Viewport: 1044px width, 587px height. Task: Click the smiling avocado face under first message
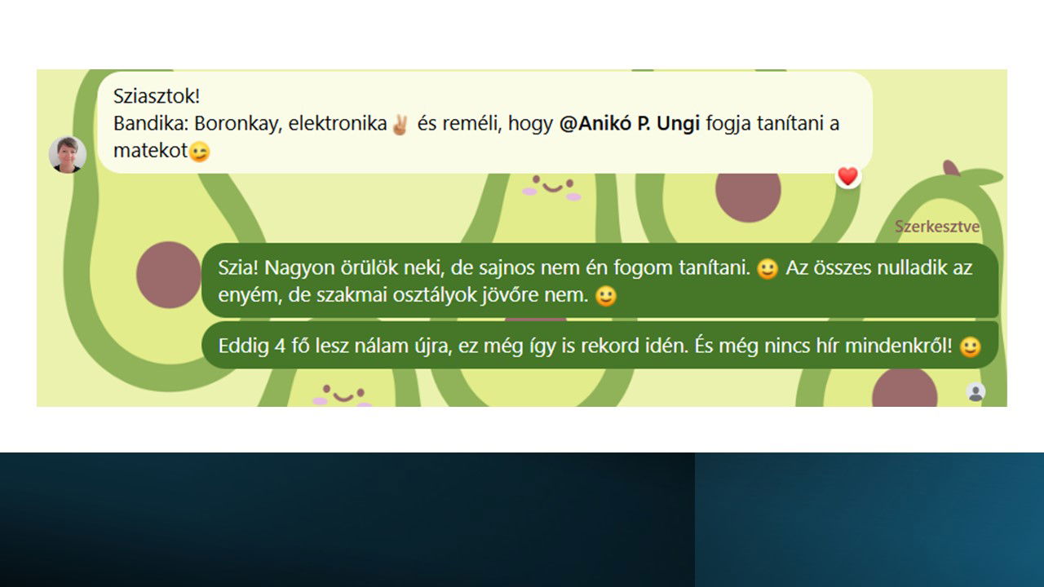tap(552, 187)
